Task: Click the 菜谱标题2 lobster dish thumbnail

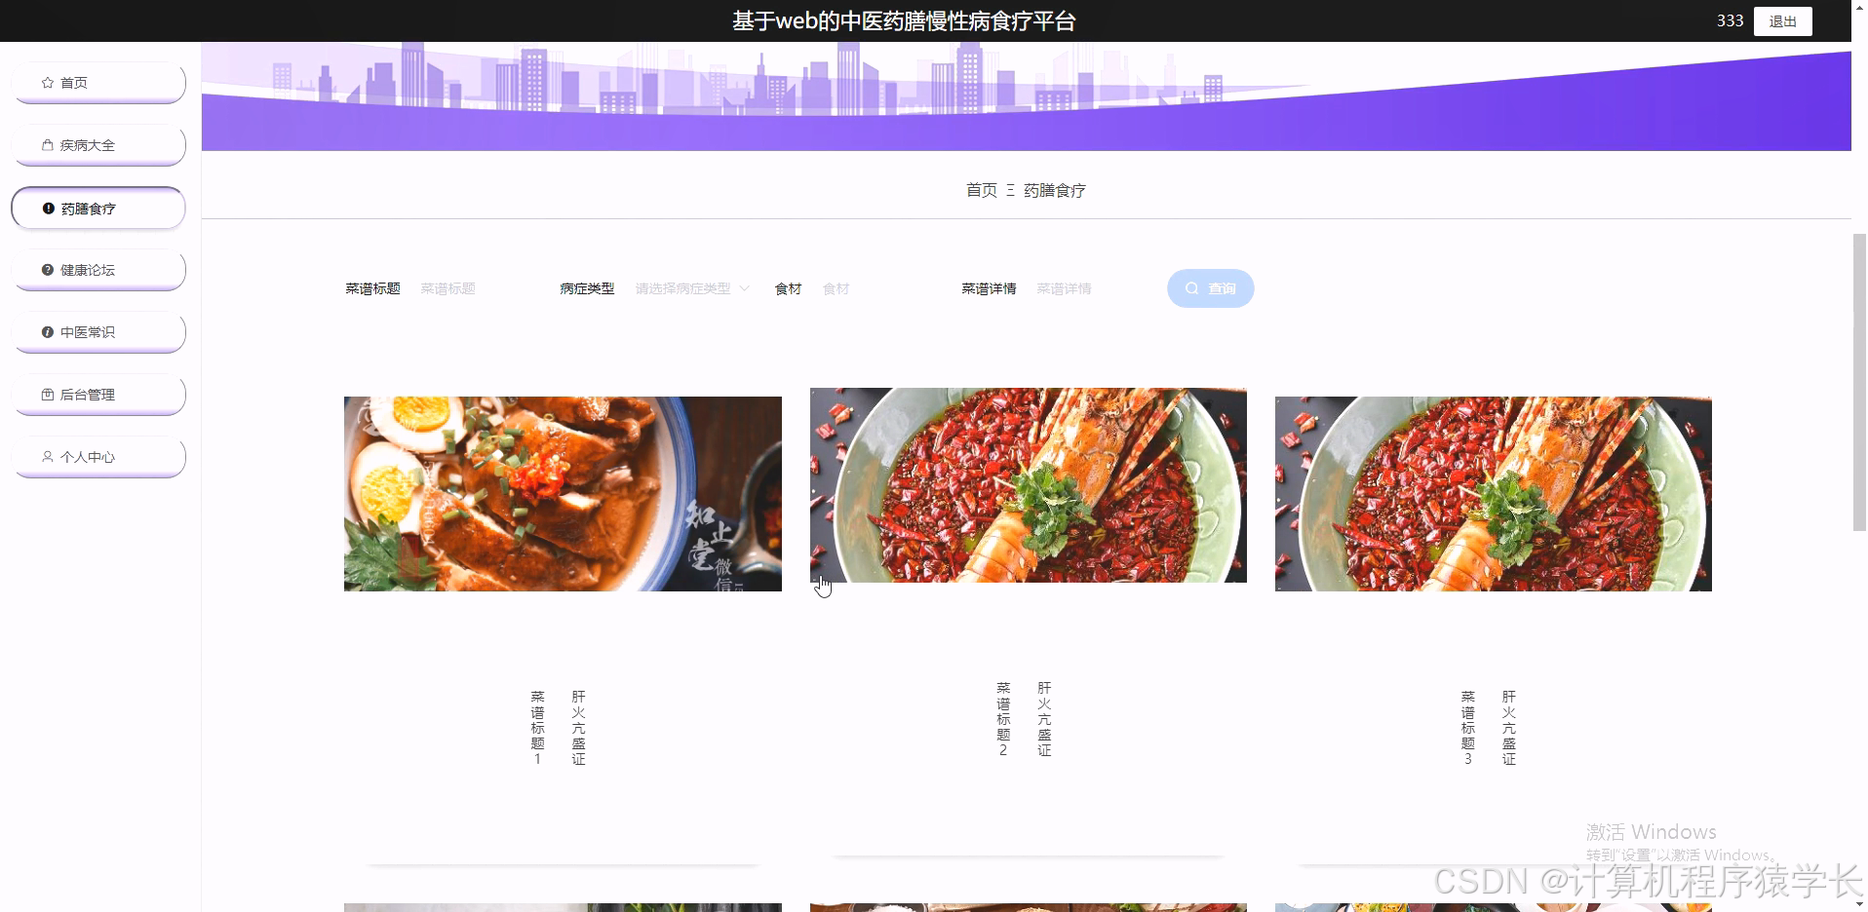Action: click(x=1027, y=485)
